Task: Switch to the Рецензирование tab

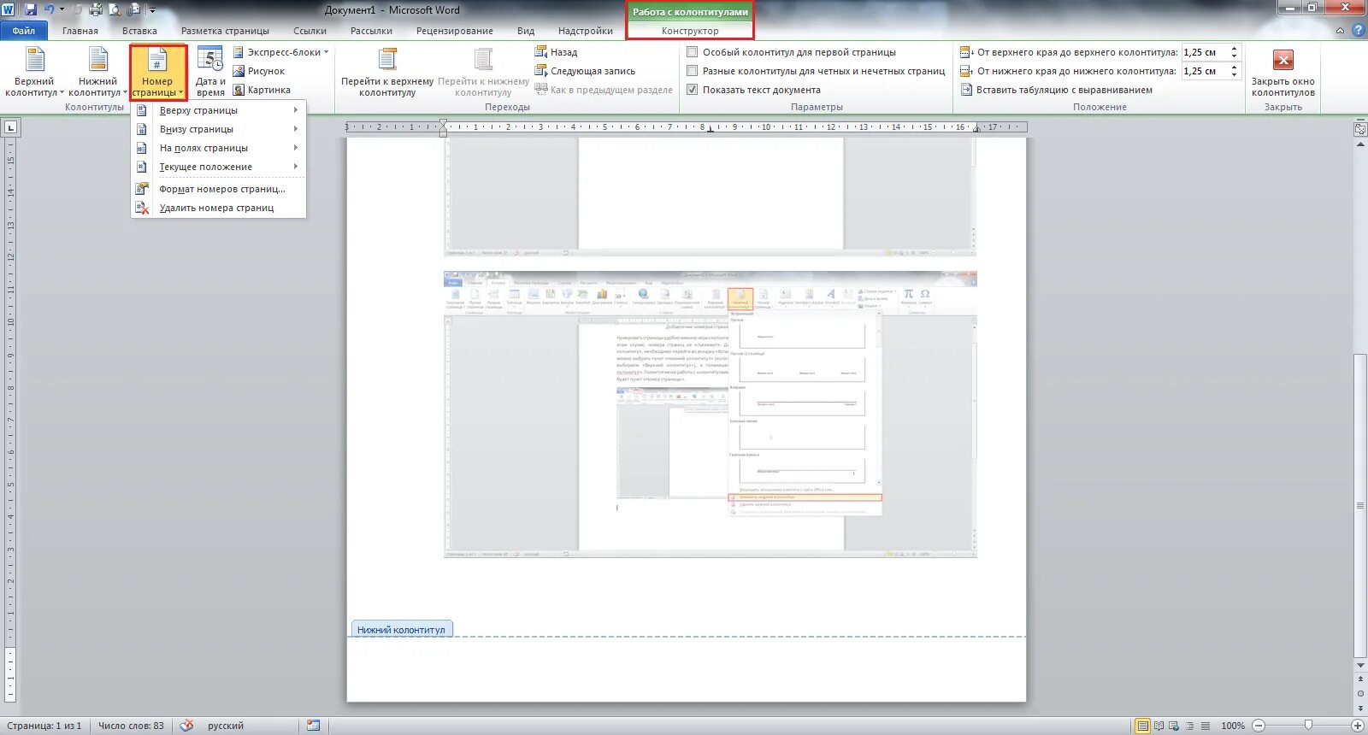Action: click(x=454, y=31)
